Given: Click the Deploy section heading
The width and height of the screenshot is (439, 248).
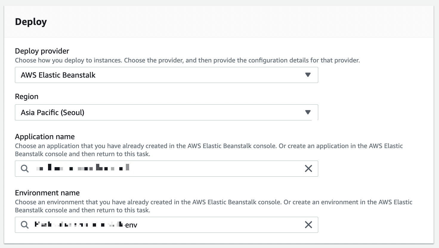Looking at the screenshot, I should (31, 22).
